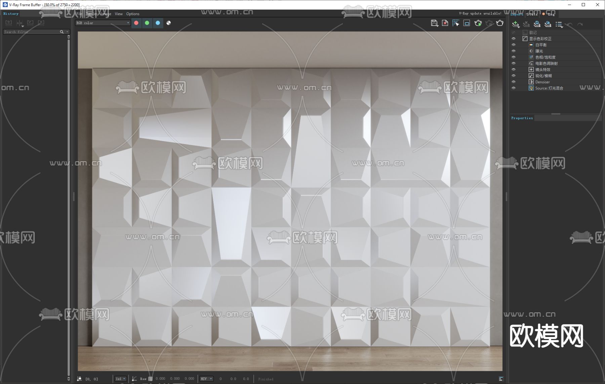Activate the region render tool
Image resolution: width=605 pixels, height=384 pixels.
pyautogui.click(x=456, y=23)
